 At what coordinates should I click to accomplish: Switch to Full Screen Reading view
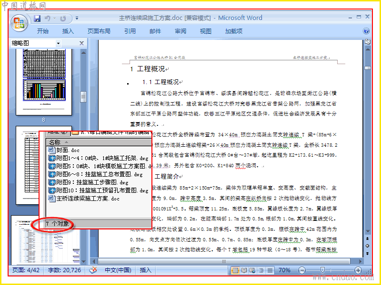pos(244,270)
